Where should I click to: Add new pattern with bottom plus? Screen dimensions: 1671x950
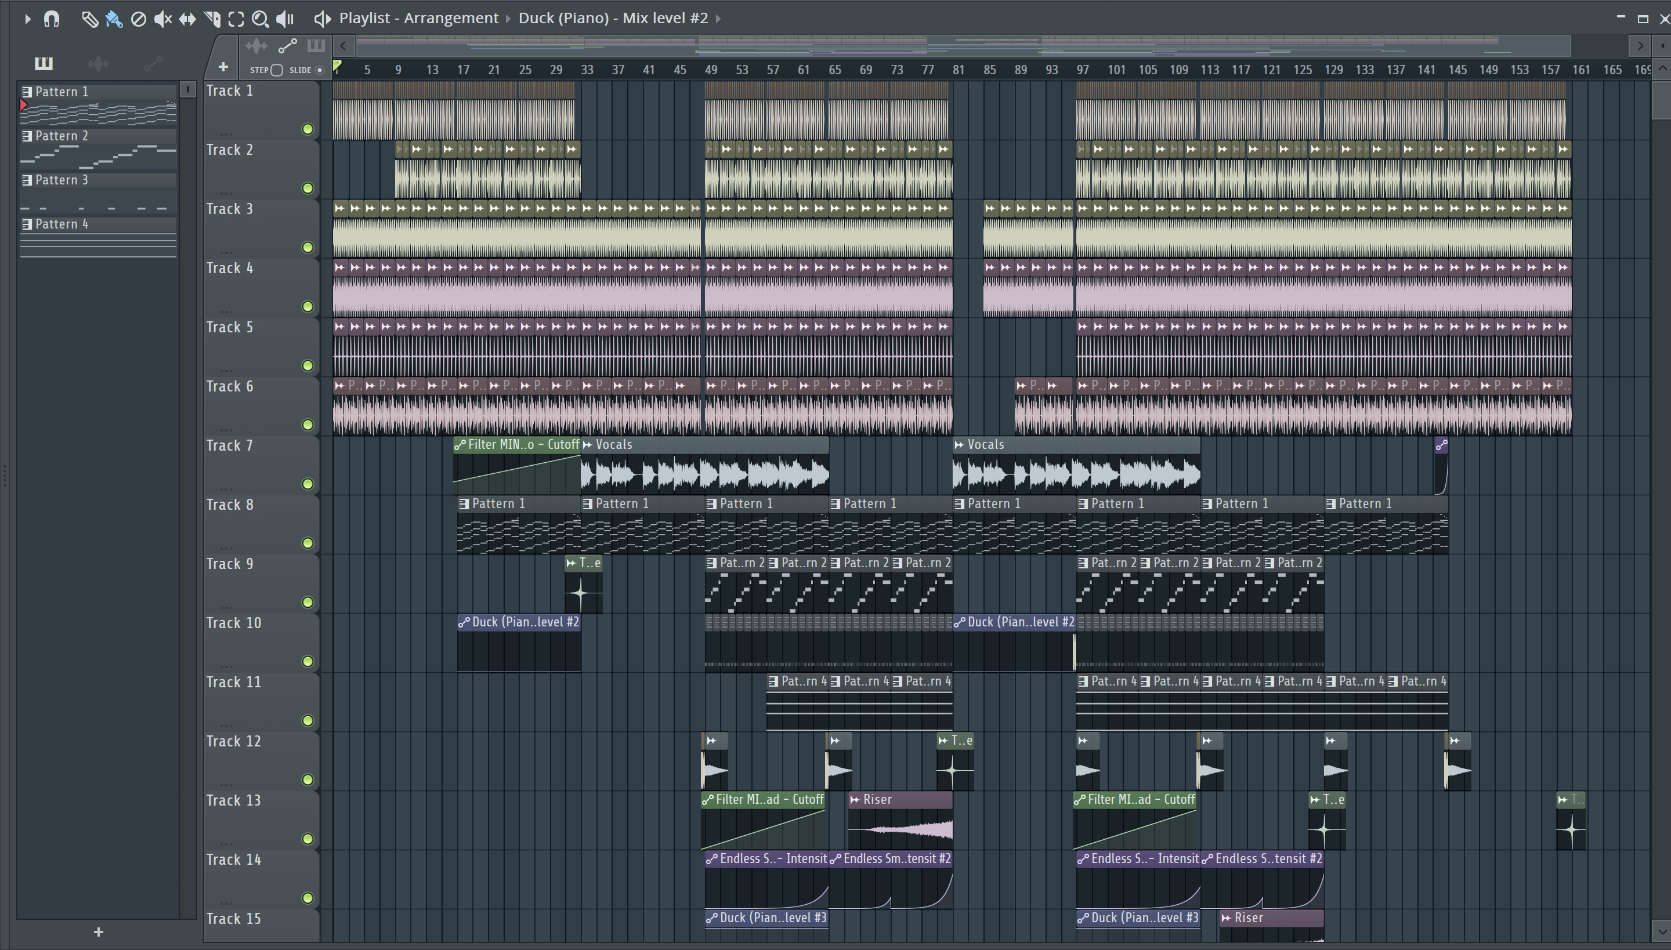(99, 931)
